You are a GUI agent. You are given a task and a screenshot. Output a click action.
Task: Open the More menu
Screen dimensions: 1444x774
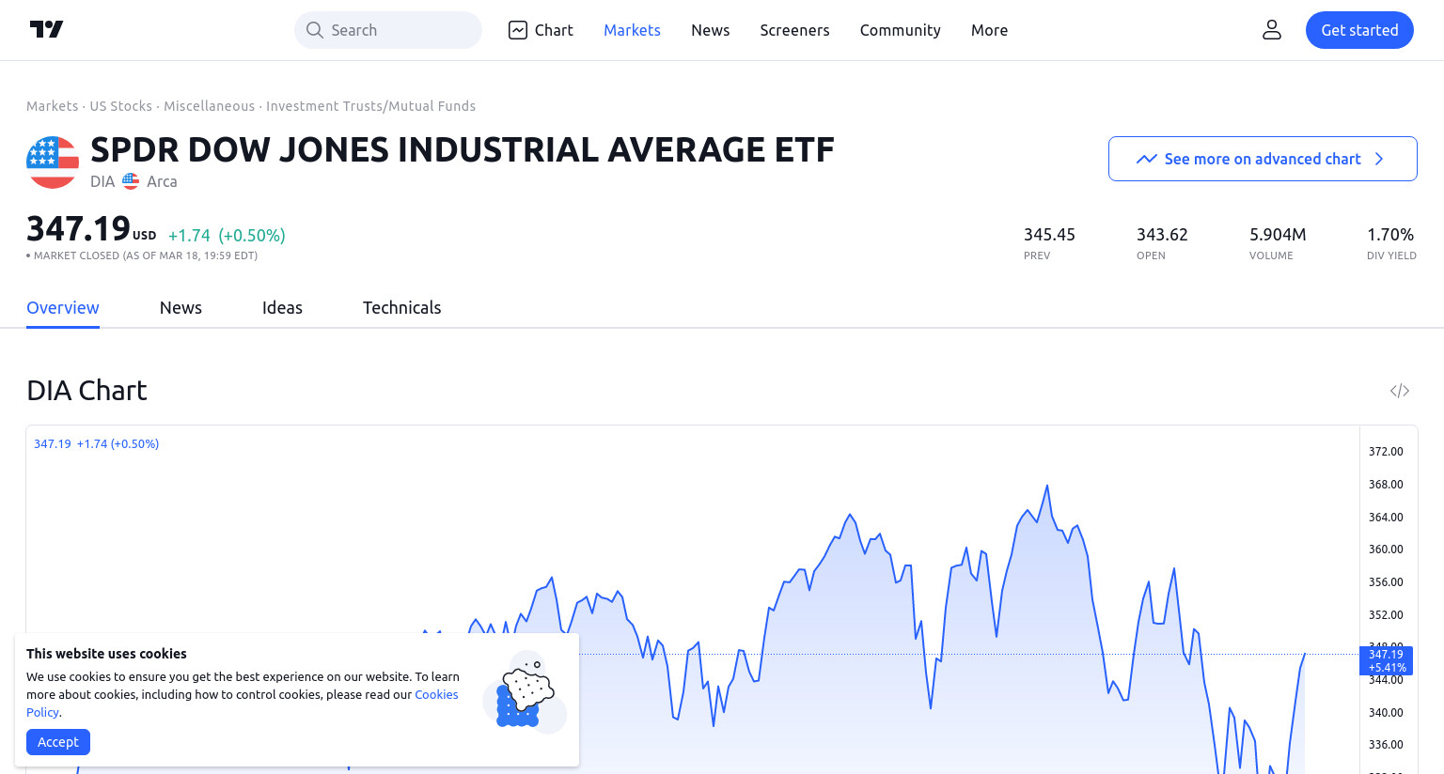pyautogui.click(x=990, y=30)
